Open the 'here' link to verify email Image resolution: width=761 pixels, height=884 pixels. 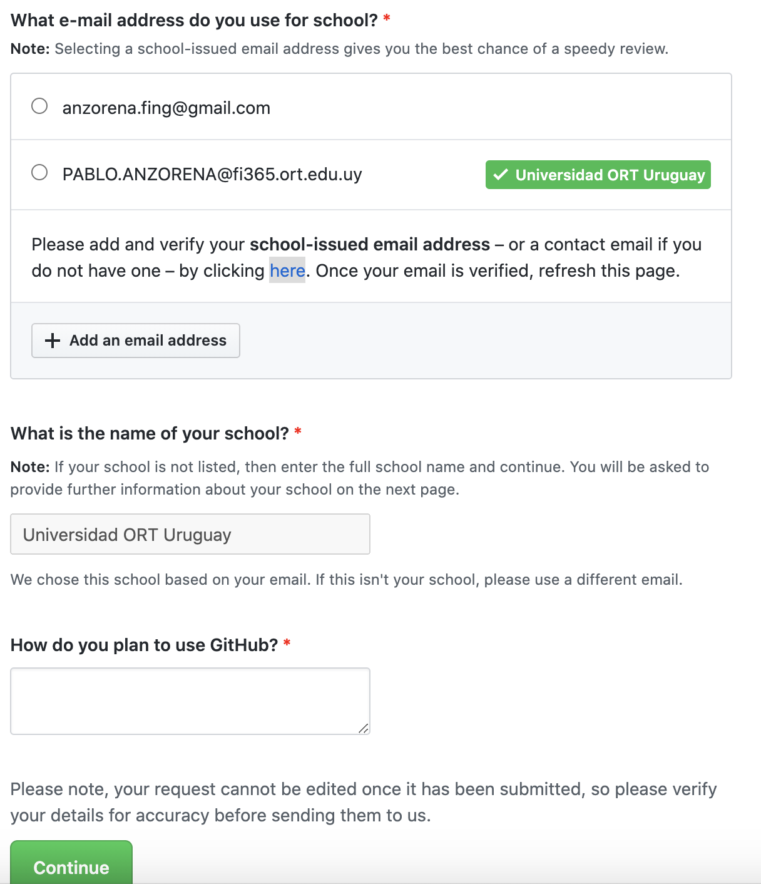point(287,270)
